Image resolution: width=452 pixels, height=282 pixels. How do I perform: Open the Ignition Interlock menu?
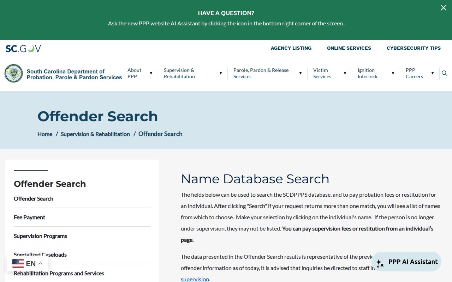368,73
